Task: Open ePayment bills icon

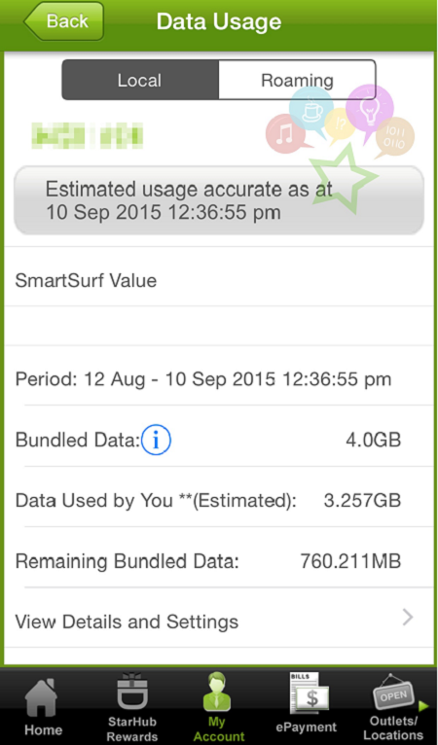Action: [308, 692]
